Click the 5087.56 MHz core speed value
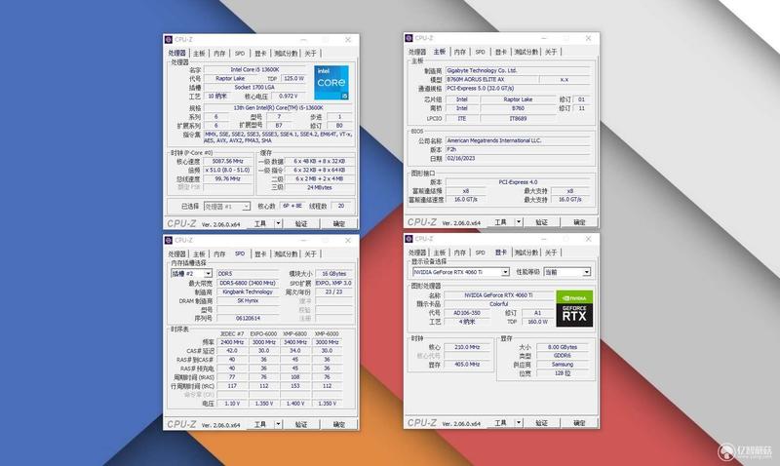Image resolution: width=780 pixels, height=466 pixels. coord(227,161)
